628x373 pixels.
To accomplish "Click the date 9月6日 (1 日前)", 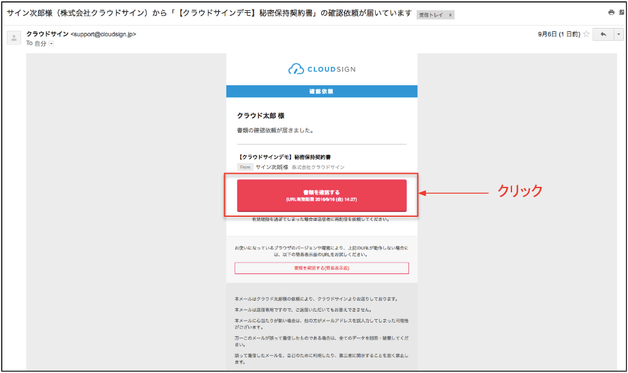I will point(559,35).
